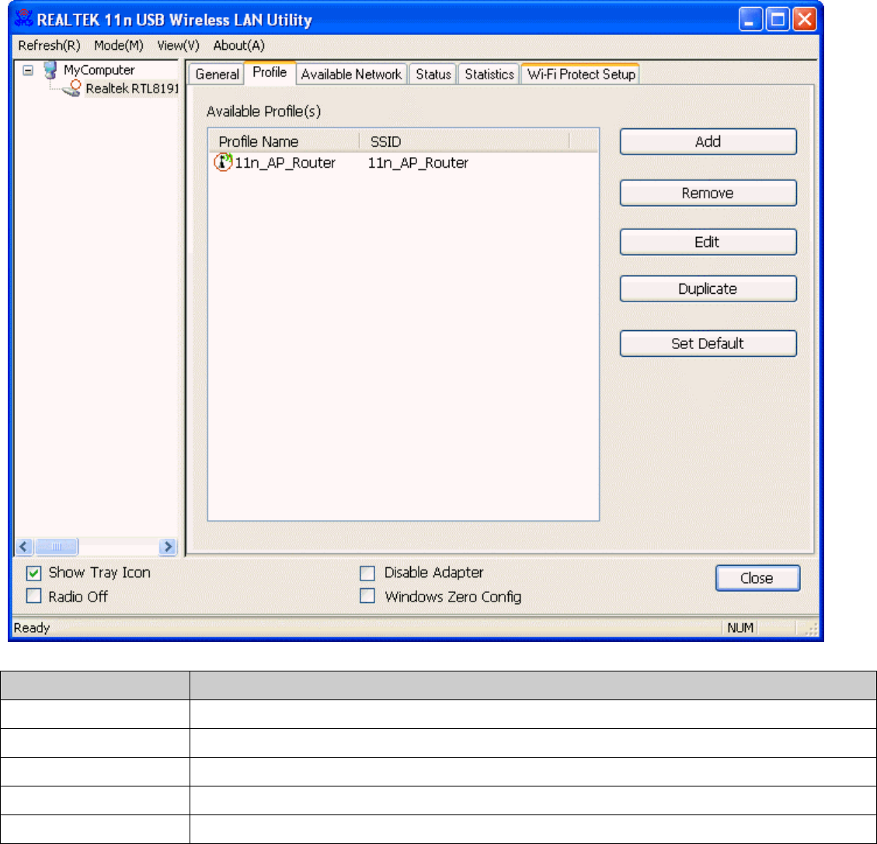Maximize the Realtek utility window
This screenshot has height=844, width=877.
tap(778, 19)
